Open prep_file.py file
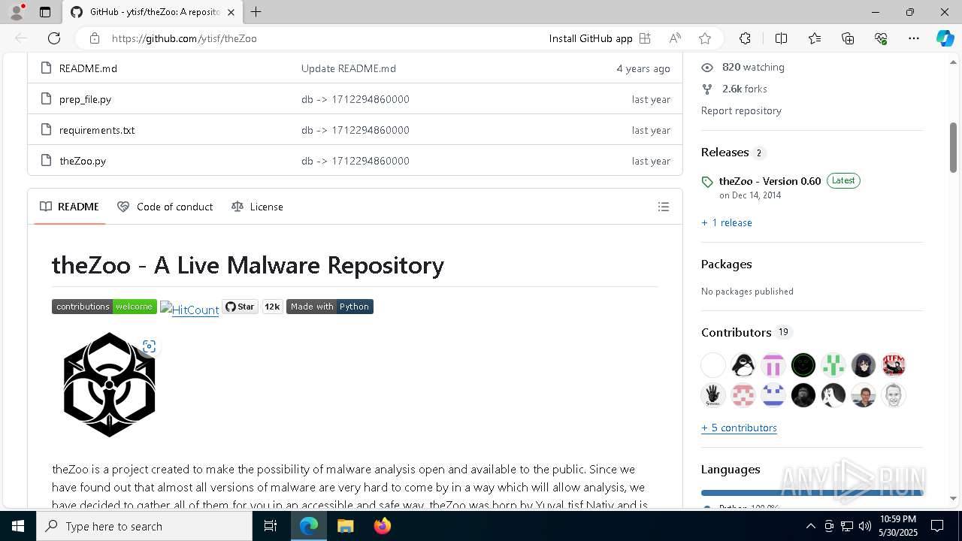The width and height of the screenshot is (962, 541). (85, 99)
